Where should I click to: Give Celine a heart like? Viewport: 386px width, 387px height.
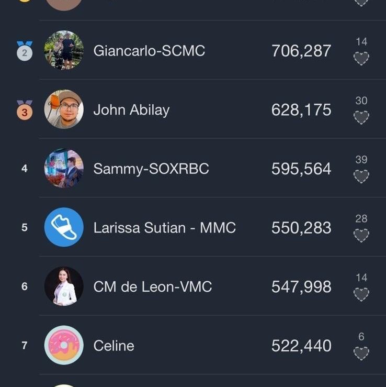pyautogui.click(x=361, y=354)
